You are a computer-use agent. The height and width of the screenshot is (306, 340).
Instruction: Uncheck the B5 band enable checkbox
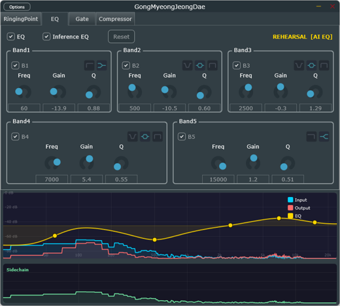182,136
